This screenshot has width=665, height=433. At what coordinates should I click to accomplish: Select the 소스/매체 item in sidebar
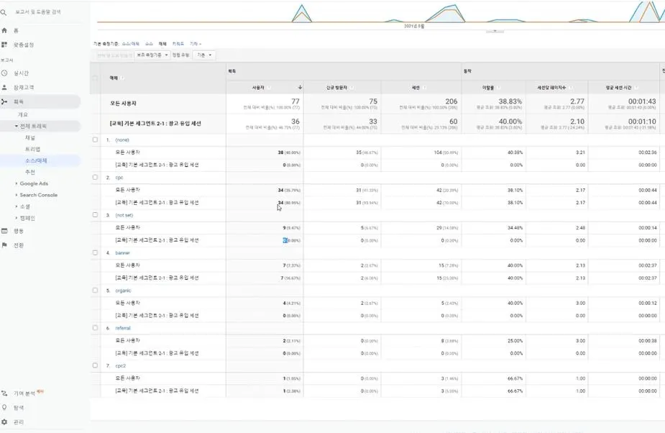(x=36, y=160)
